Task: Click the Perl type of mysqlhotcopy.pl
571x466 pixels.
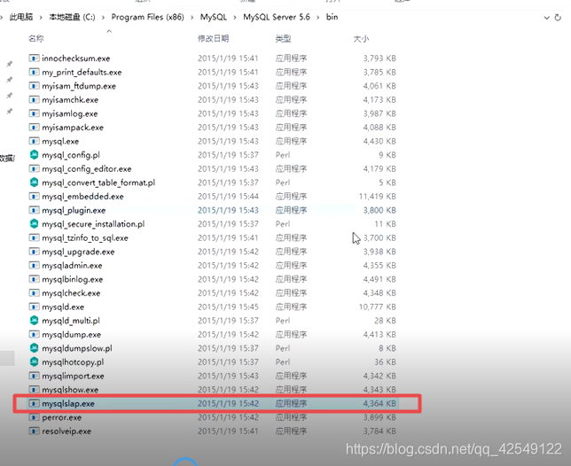Action: pos(283,362)
